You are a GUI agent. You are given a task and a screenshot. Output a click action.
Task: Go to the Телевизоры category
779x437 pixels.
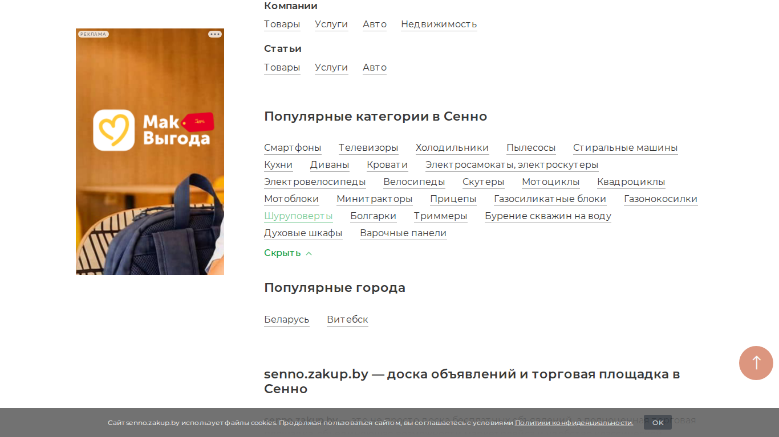point(368,148)
